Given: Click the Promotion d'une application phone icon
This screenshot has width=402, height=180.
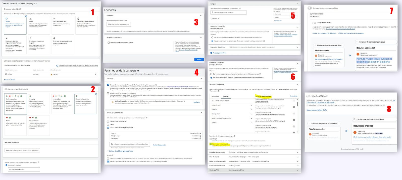Looking at the screenshot, I should [78, 19].
